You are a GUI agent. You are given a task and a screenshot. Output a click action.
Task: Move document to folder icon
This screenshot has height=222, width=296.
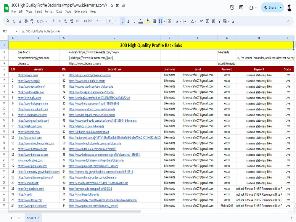[118, 5]
